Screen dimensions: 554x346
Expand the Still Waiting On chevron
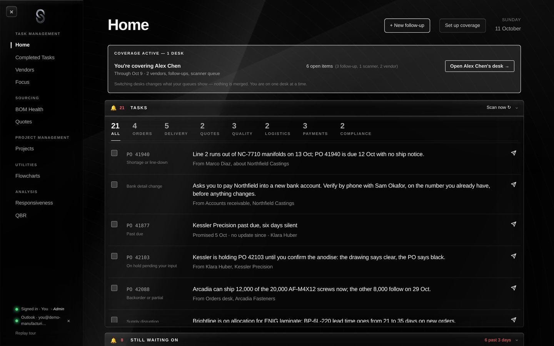point(517,340)
